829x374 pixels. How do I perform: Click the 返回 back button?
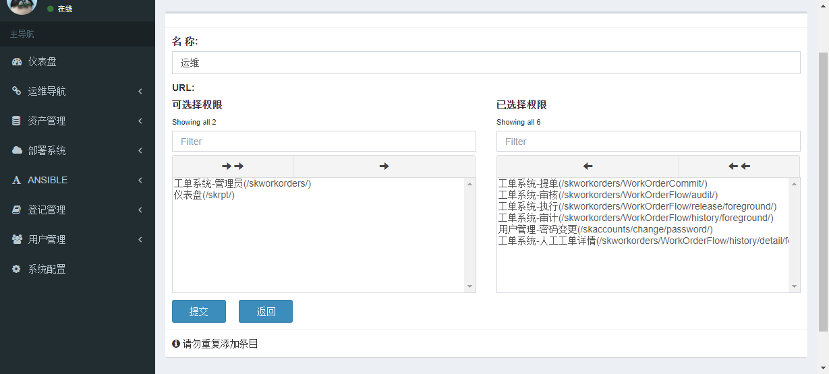point(266,311)
